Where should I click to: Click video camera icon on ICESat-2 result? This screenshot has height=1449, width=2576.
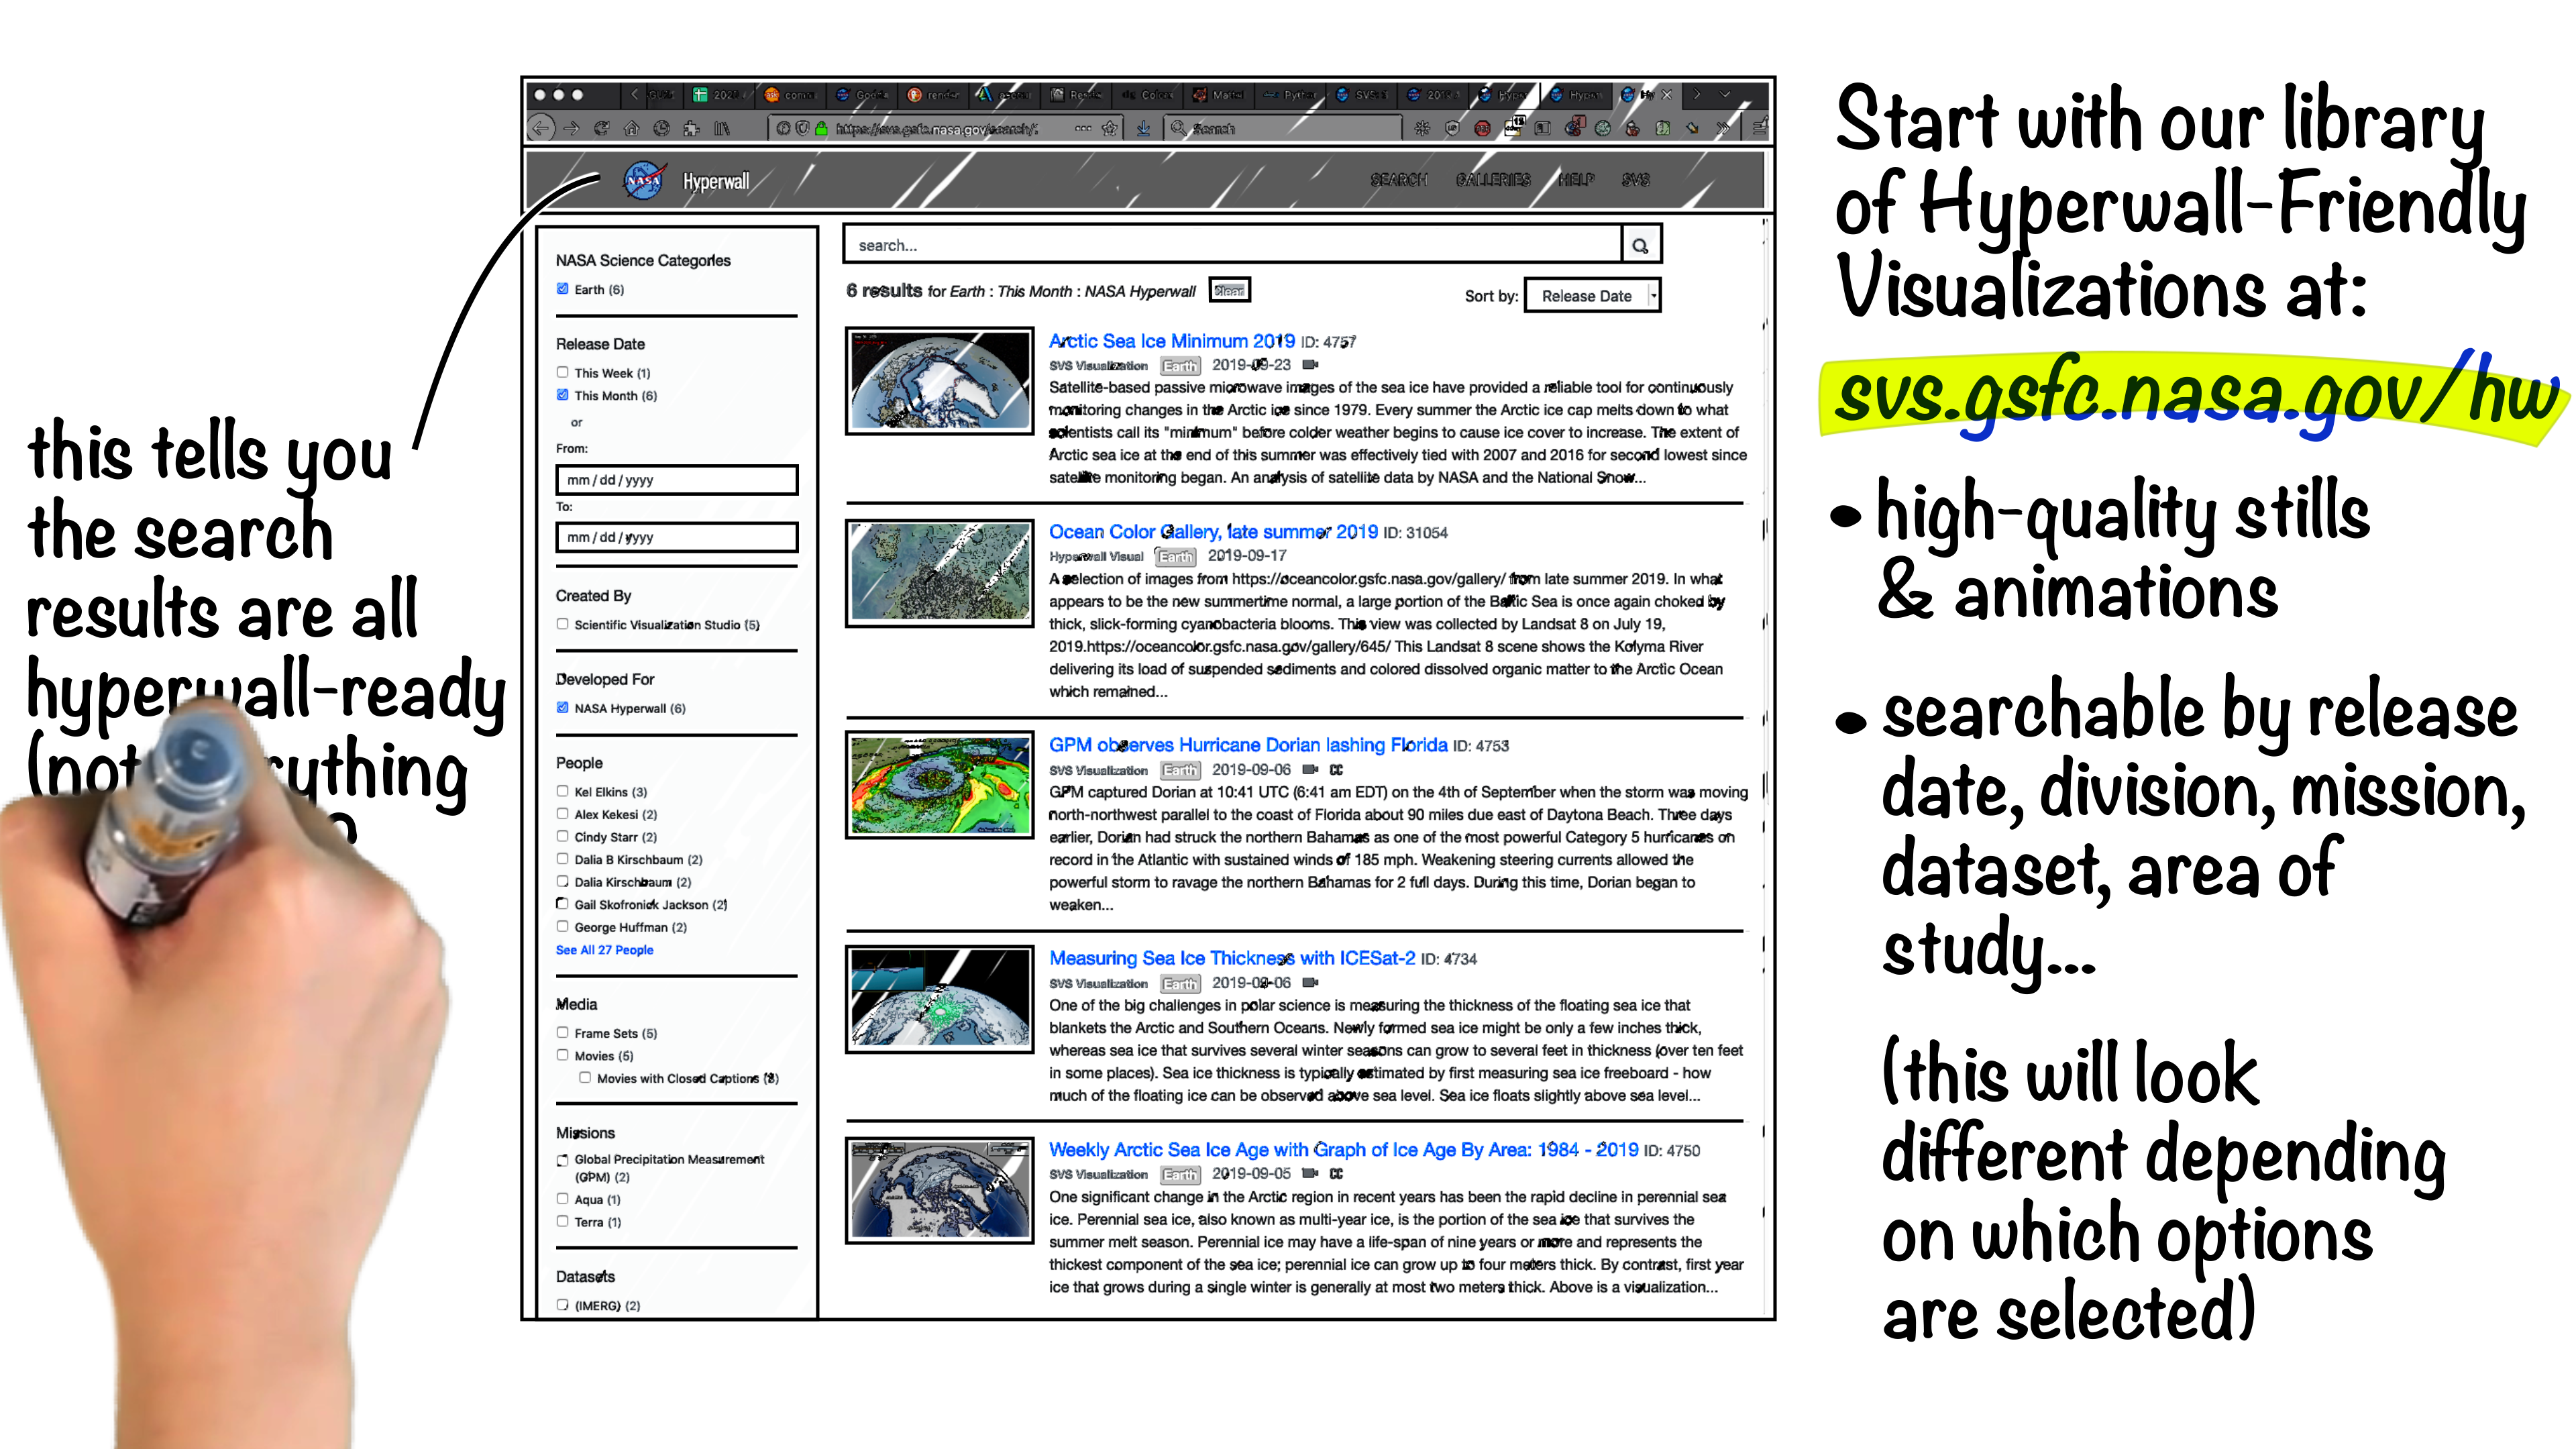coord(1311,983)
